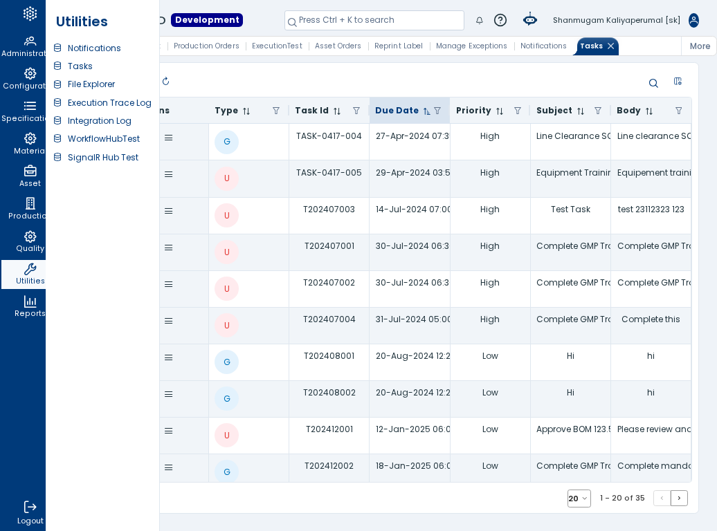Open the Type column filter

pyautogui.click(x=276, y=111)
